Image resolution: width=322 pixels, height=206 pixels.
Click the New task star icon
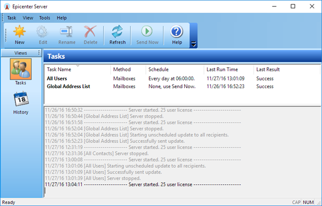[20, 32]
